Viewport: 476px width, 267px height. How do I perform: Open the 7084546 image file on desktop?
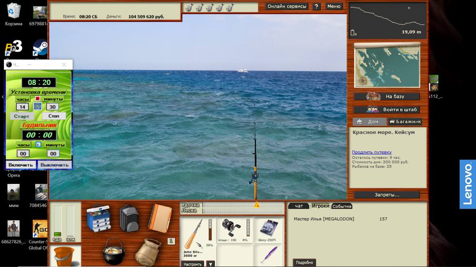pyautogui.click(x=39, y=196)
